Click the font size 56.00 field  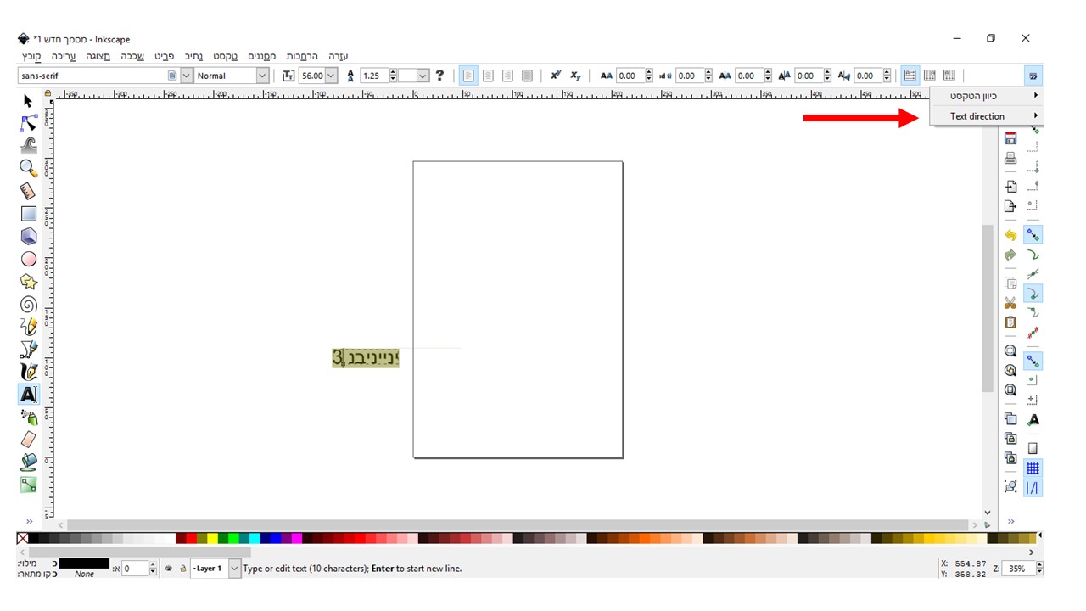tap(311, 76)
